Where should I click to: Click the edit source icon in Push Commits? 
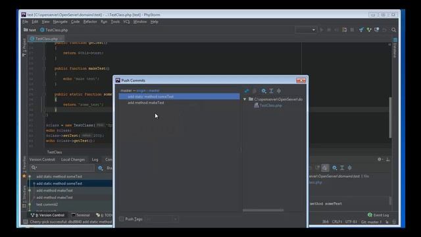255,91
